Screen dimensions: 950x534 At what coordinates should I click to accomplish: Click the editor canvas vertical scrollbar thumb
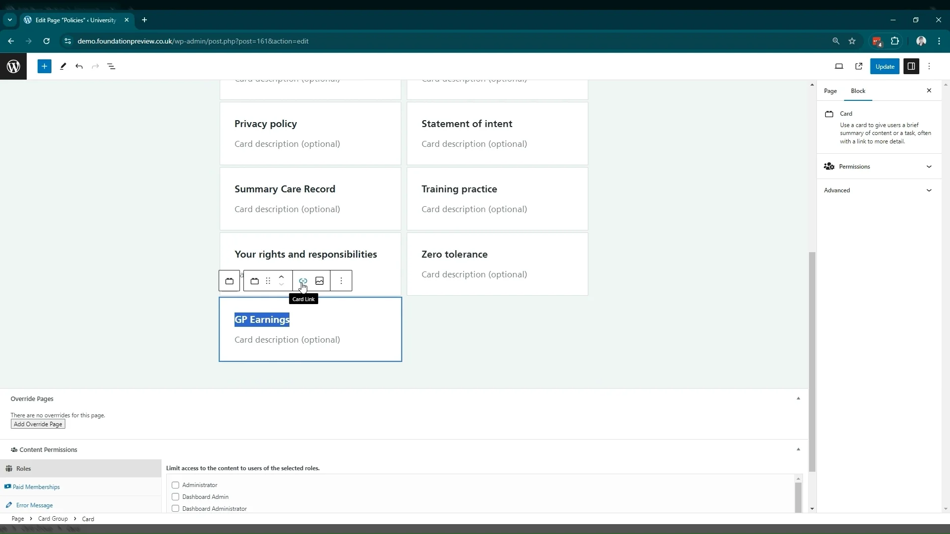[812, 362]
